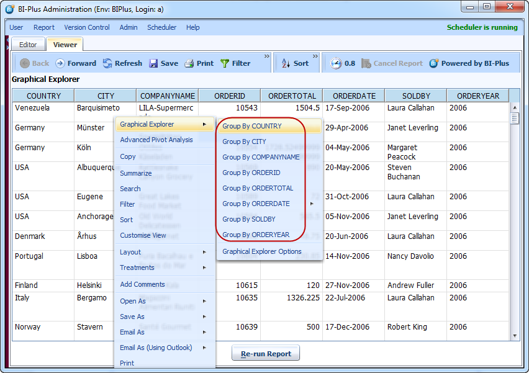Click the Re-run Report button
The image size is (529, 373).
point(266,354)
